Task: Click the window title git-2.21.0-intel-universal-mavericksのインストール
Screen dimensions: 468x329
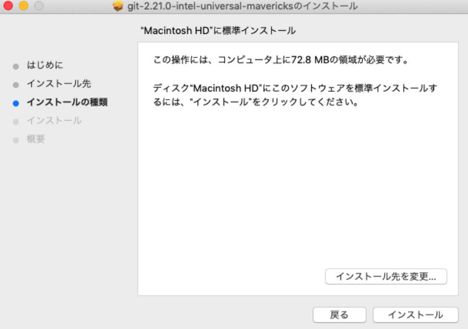Action: pyautogui.click(x=243, y=6)
